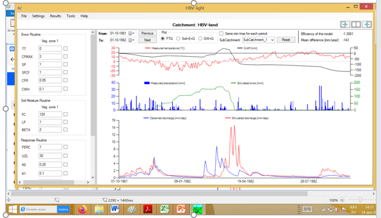Open PowerPoint from the taskbar

point(180,209)
